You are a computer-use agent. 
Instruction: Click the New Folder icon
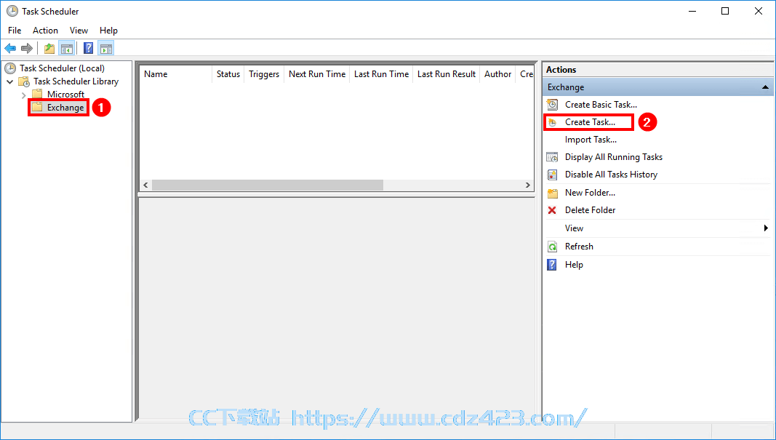coord(552,193)
